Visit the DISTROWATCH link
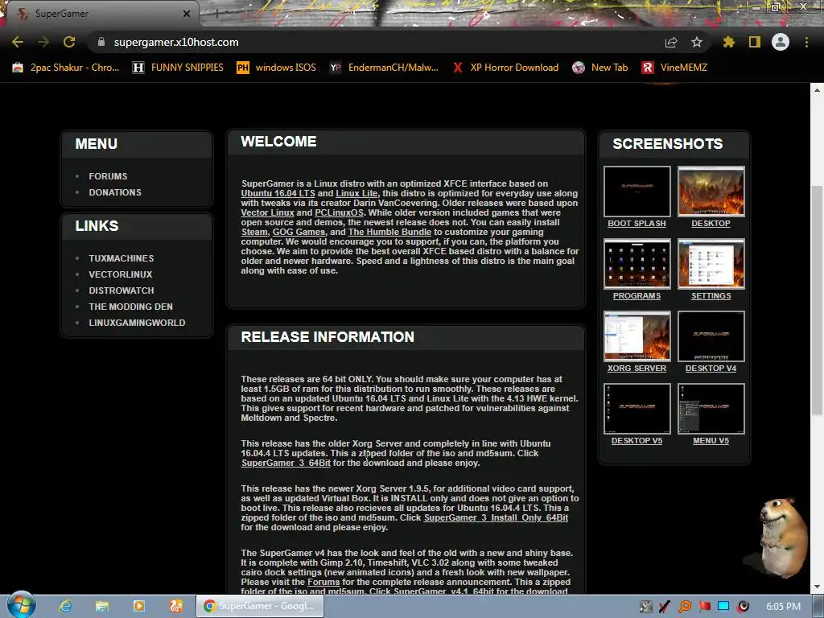Image resolution: width=824 pixels, height=618 pixels. (x=122, y=290)
